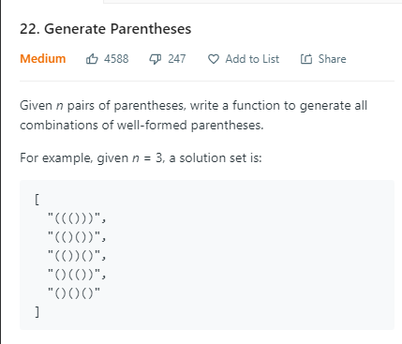Click the "()()()" example line
The width and height of the screenshot is (402, 344).
(74, 293)
